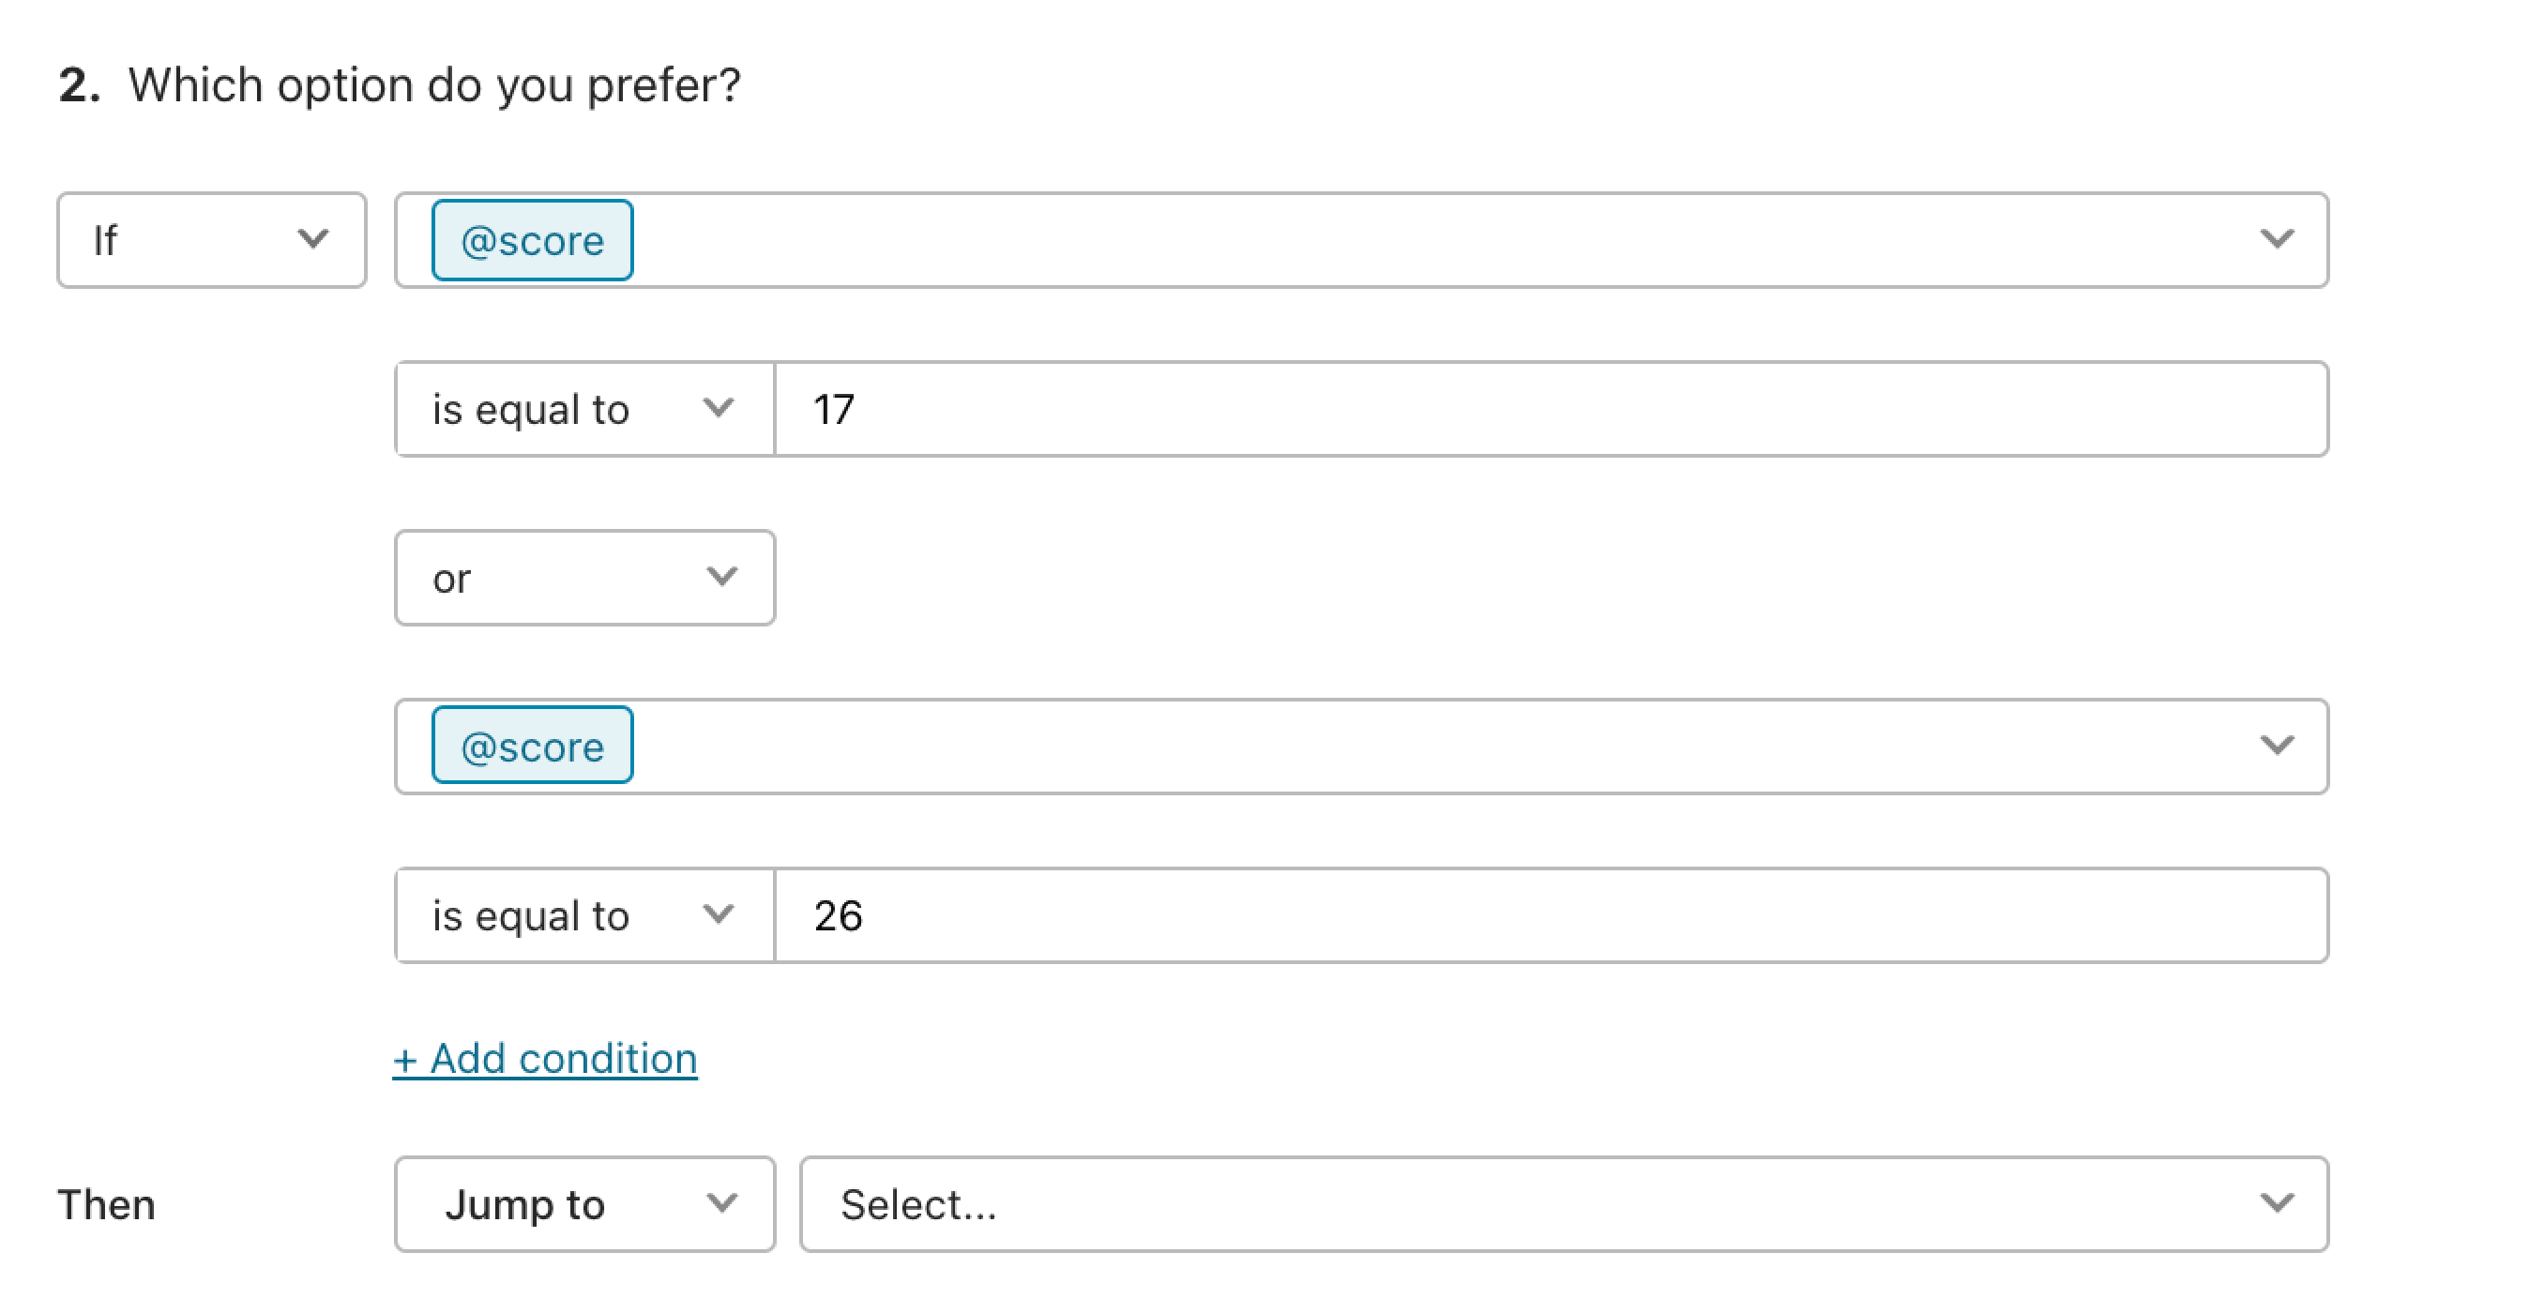The height and width of the screenshot is (1298, 2529).
Task: Click the "+ Add condition" link
Action: point(545,1059)
